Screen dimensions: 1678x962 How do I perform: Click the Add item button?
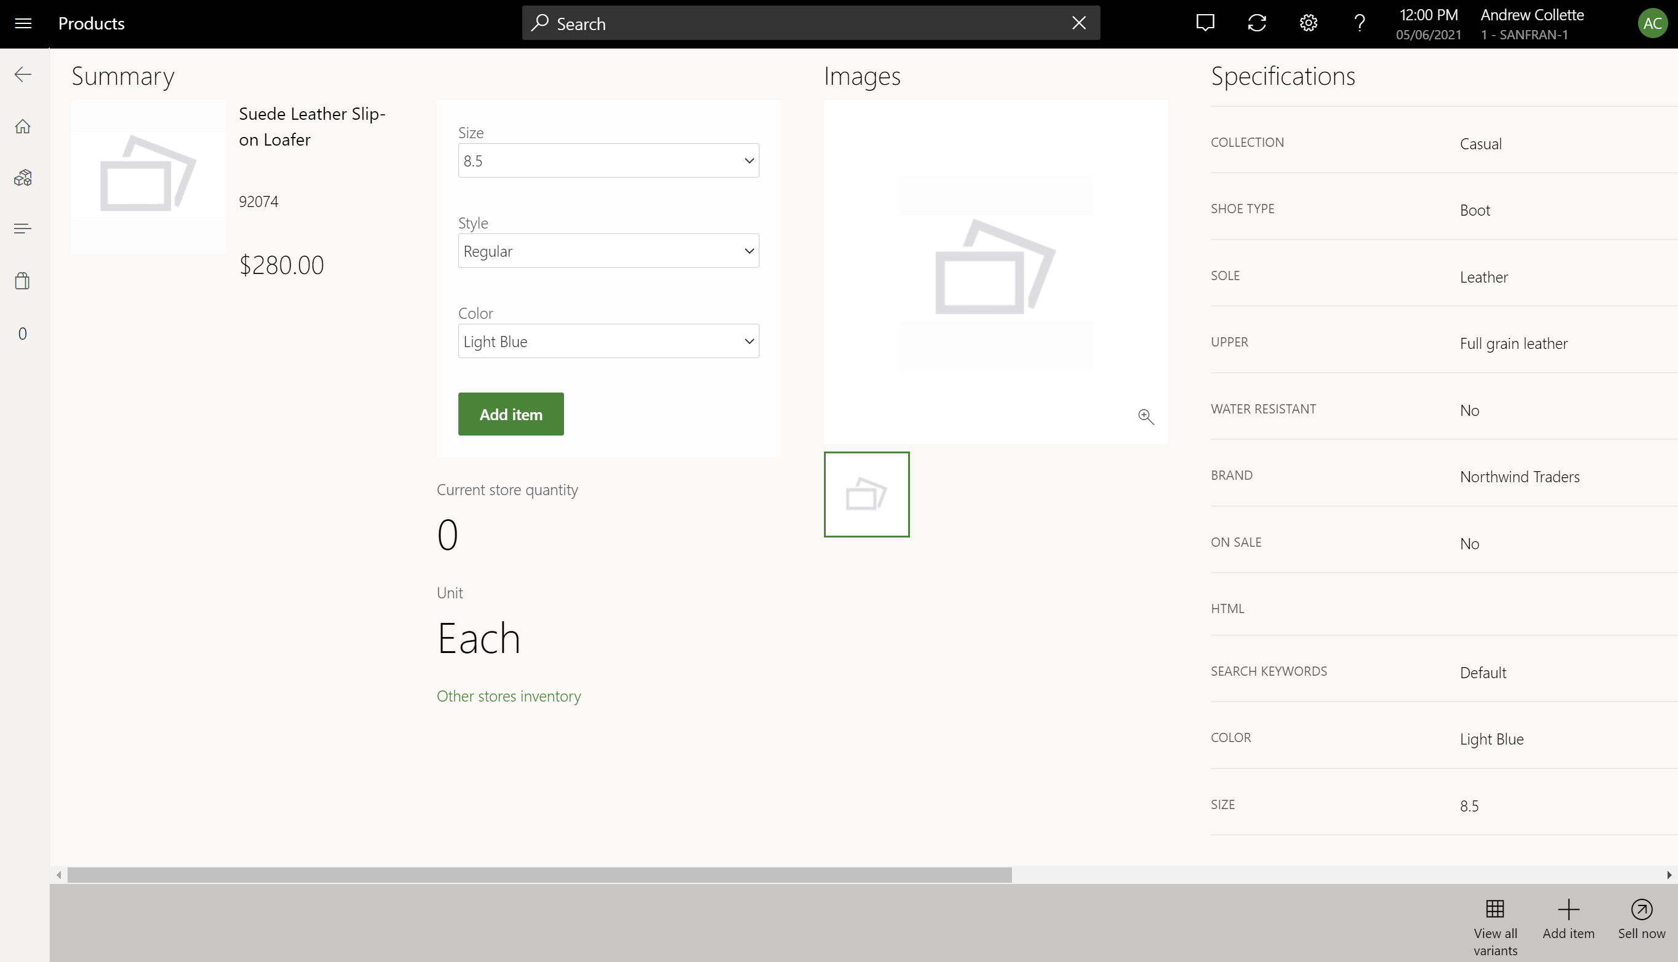point(511,413)
